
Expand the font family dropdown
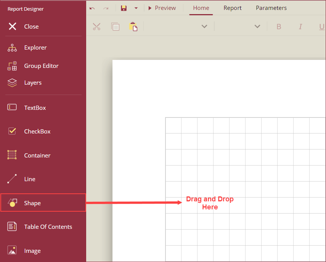coord(204,26)
